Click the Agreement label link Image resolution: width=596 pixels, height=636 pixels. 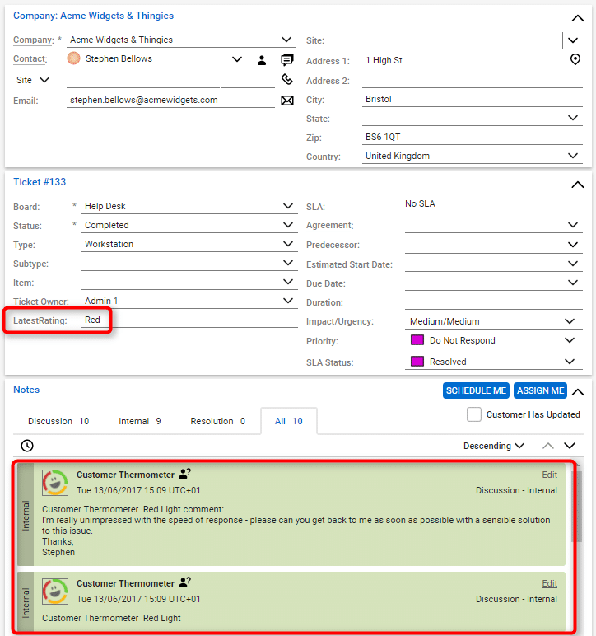pos(330,226)
